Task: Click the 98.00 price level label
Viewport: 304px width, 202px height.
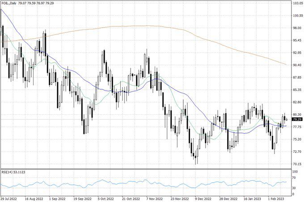Action: (x=297, y=28)
